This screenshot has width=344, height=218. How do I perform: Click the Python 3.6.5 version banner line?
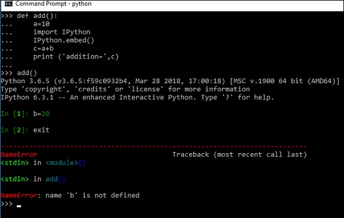[170, 81]
